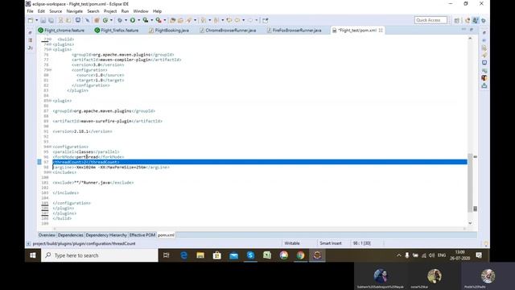Click the editor scroll down arrow
515x290 pixels.
tap(470, 223)
